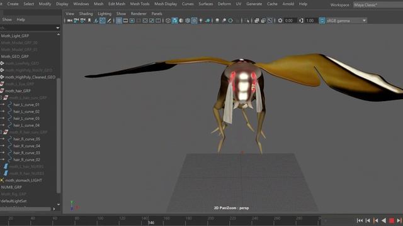This screenshot has height=226, width=403.
Task: Click Outliner scroll-down arrow
Action: tap(59, 205)
